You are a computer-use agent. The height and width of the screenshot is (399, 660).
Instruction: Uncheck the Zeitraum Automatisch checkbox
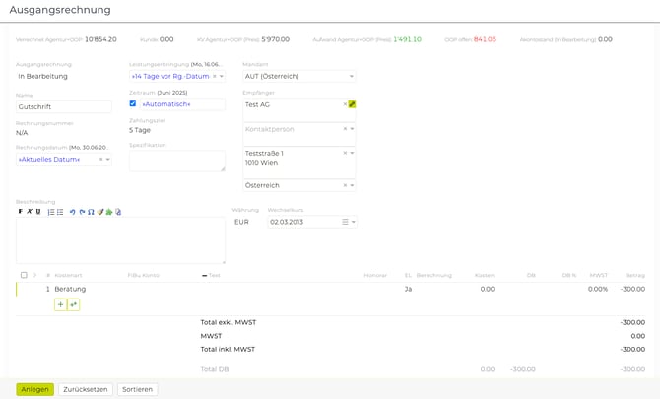point(133,103)
